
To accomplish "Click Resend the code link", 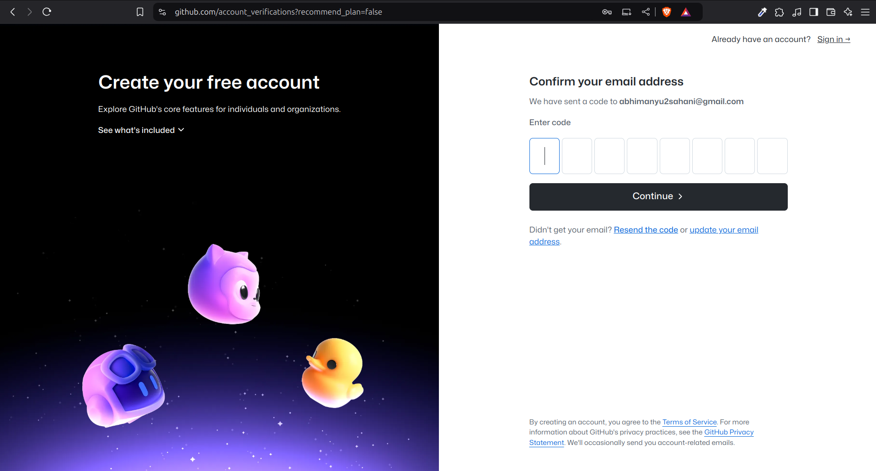I will [x=646, y=230].
